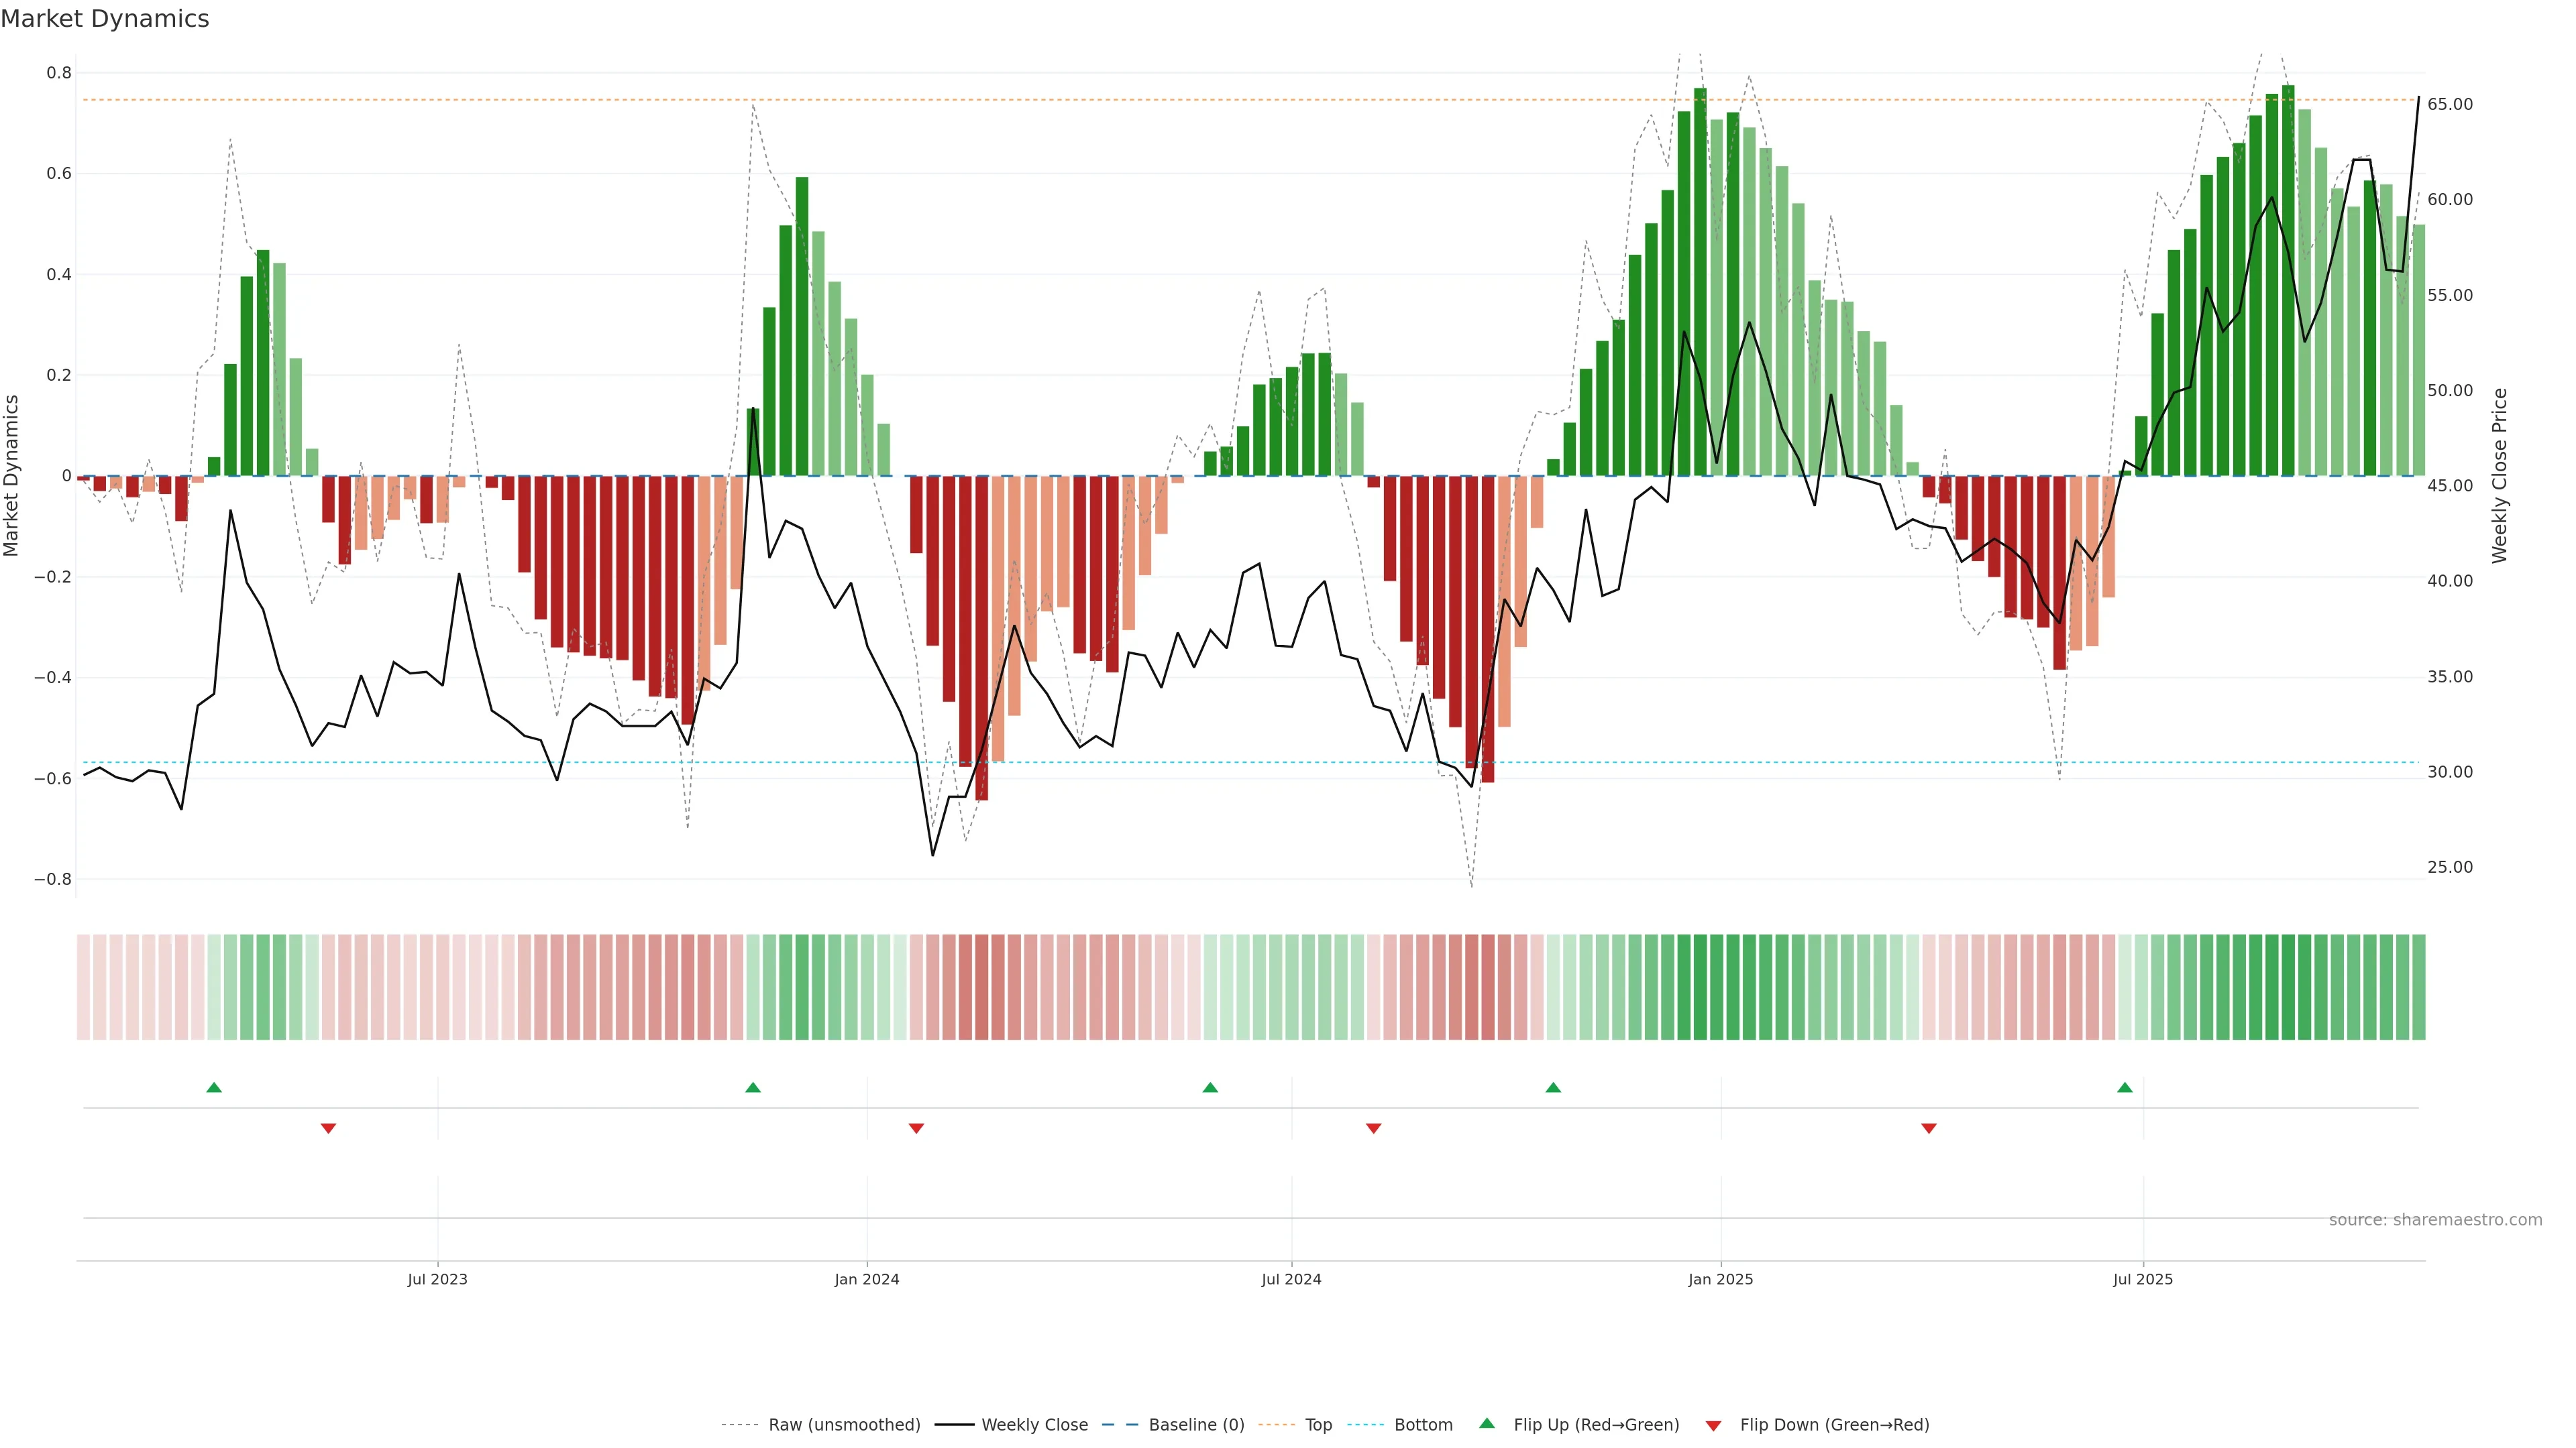This screenshot has width=2576, height=1448.
Task: Toggle the Baseline (0) legend entry
Action: (1196, 1425)
